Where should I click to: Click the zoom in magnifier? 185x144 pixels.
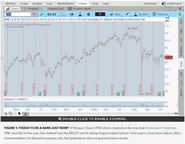pos(10,114)
